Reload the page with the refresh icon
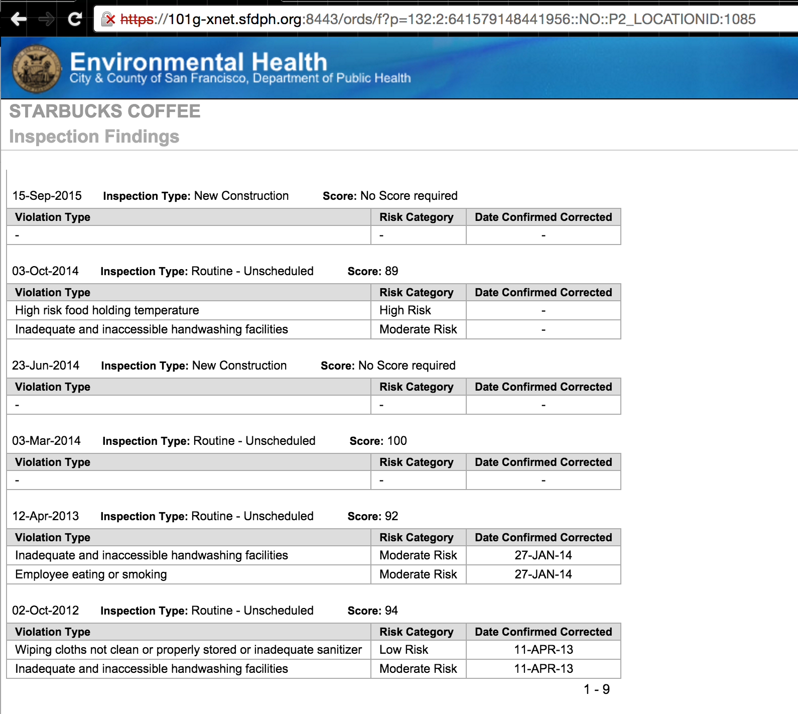 pos(75,19)
